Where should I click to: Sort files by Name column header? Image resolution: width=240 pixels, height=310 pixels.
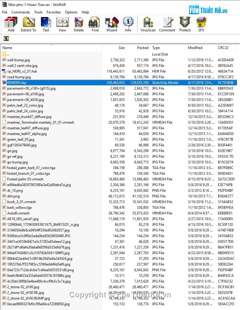coord(51,48)
